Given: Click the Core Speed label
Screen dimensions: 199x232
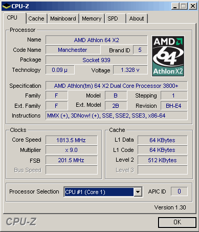Looking at the screenshot, I should [27, 140].
